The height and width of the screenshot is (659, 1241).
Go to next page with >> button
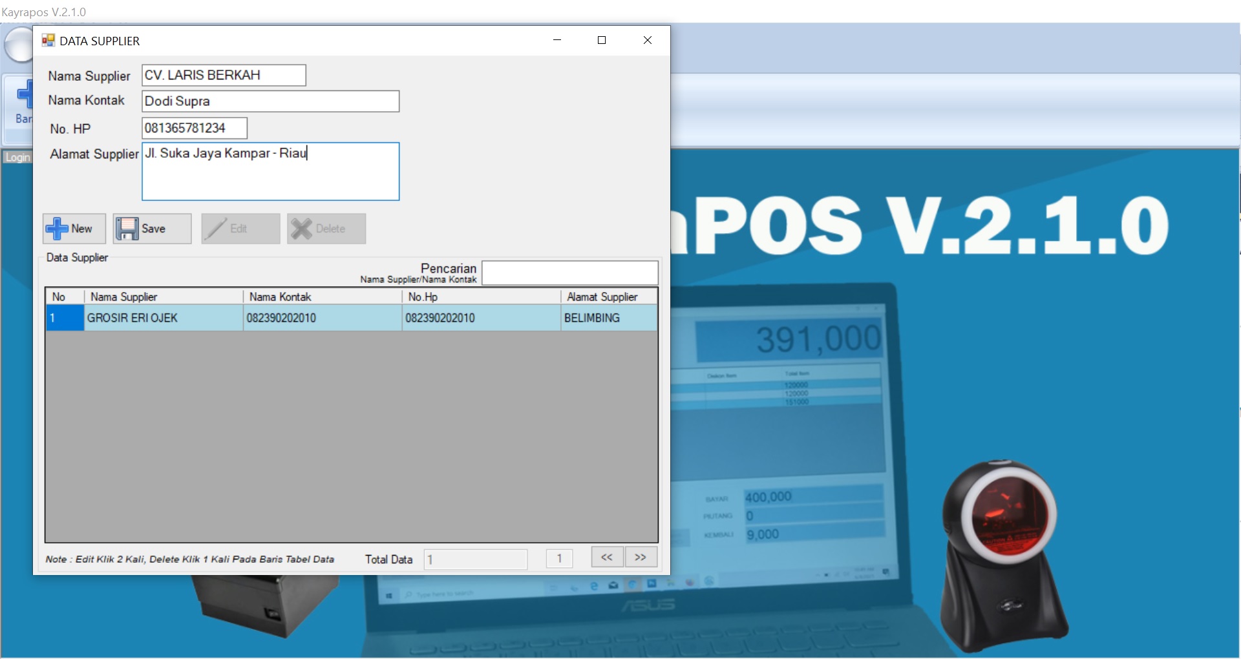tap(641, 557)
